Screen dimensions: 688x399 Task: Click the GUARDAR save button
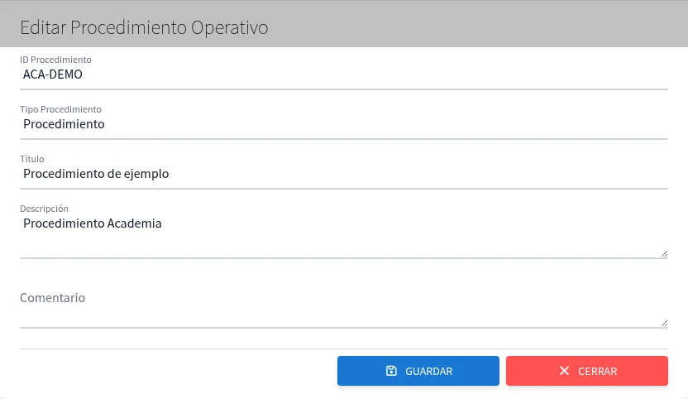tap(418, 371)
